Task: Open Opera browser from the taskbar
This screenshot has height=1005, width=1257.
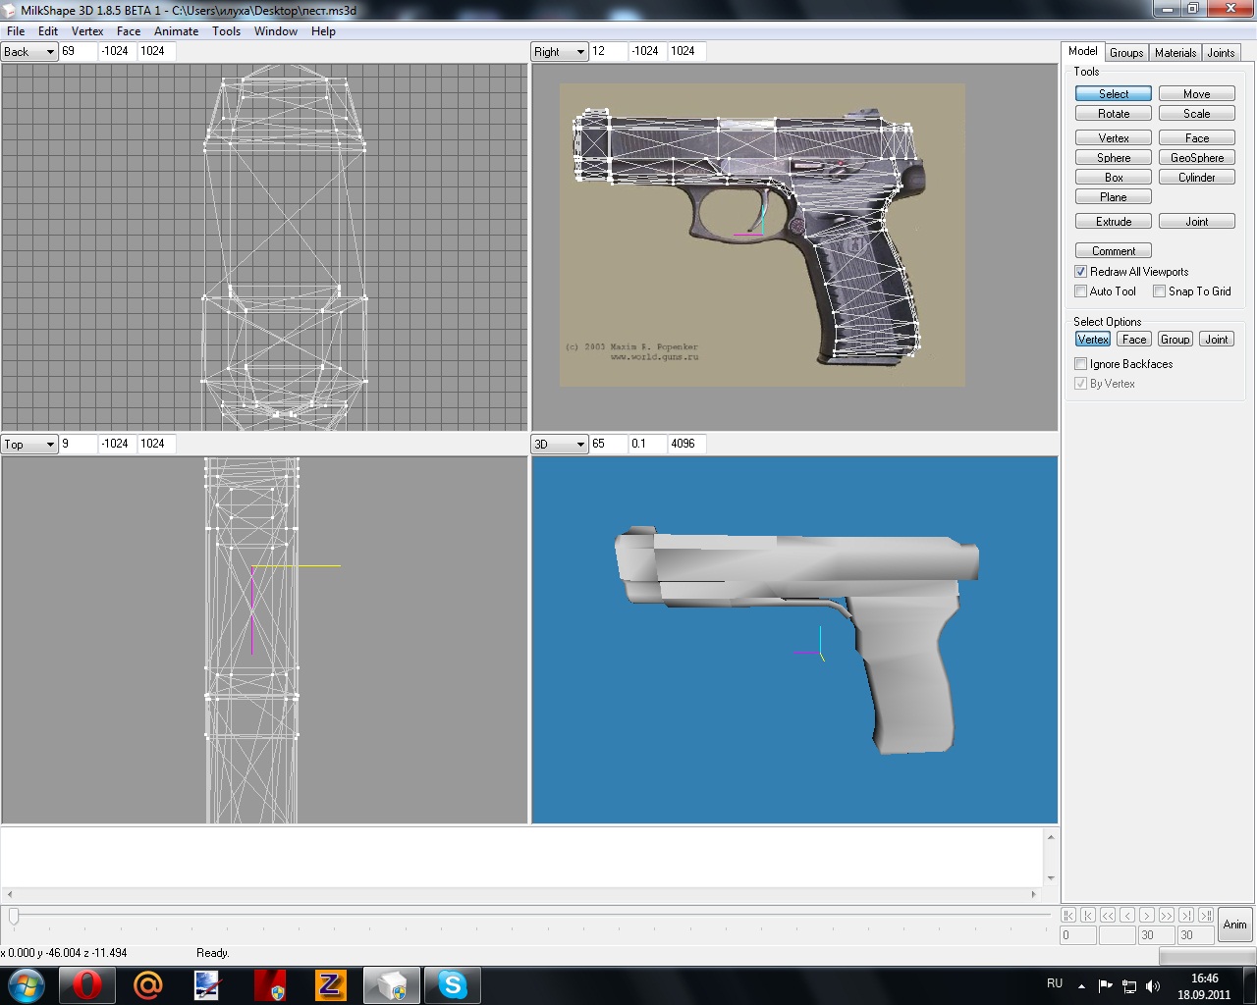Action: point(86,984)
